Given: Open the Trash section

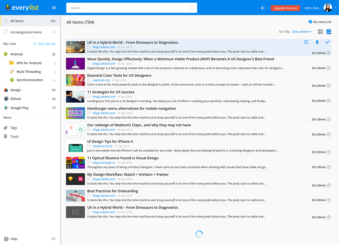Looking at the screenshot, I should point(14,137).
